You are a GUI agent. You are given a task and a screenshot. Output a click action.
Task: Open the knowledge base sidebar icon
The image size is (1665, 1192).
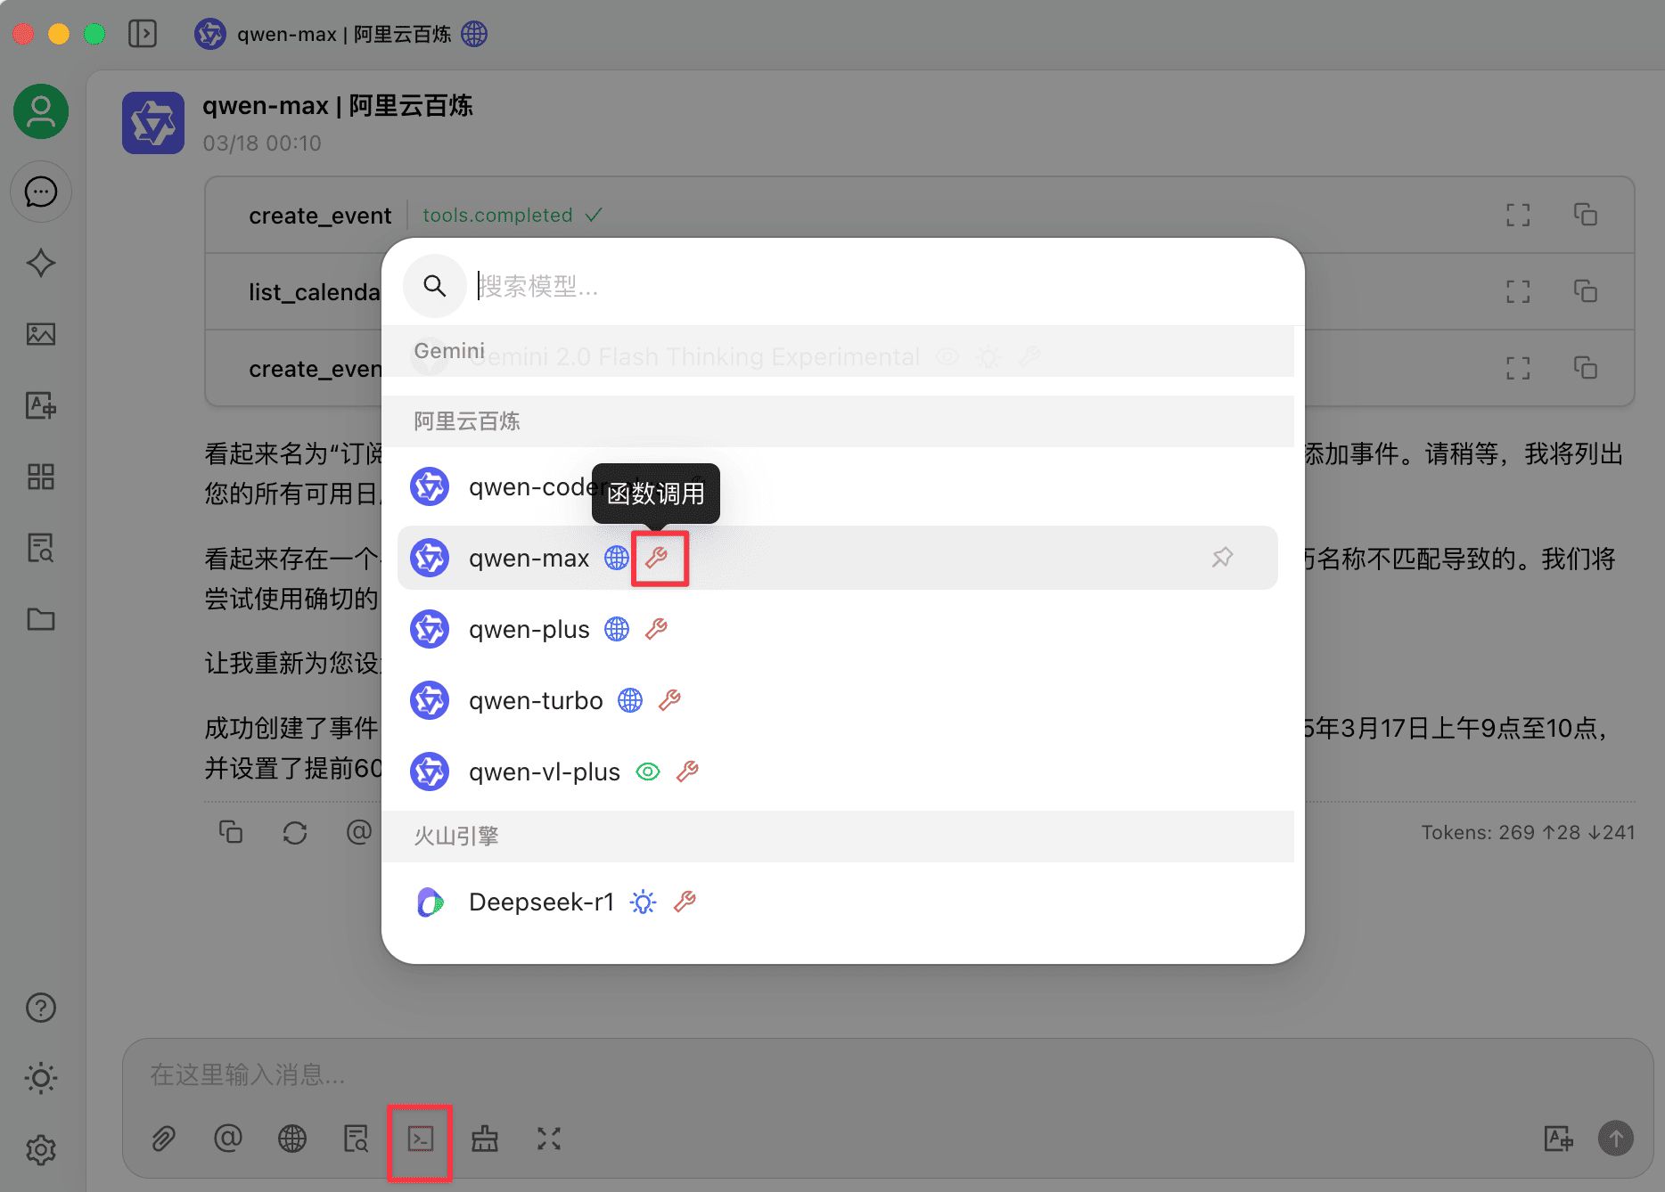point(41,548)
